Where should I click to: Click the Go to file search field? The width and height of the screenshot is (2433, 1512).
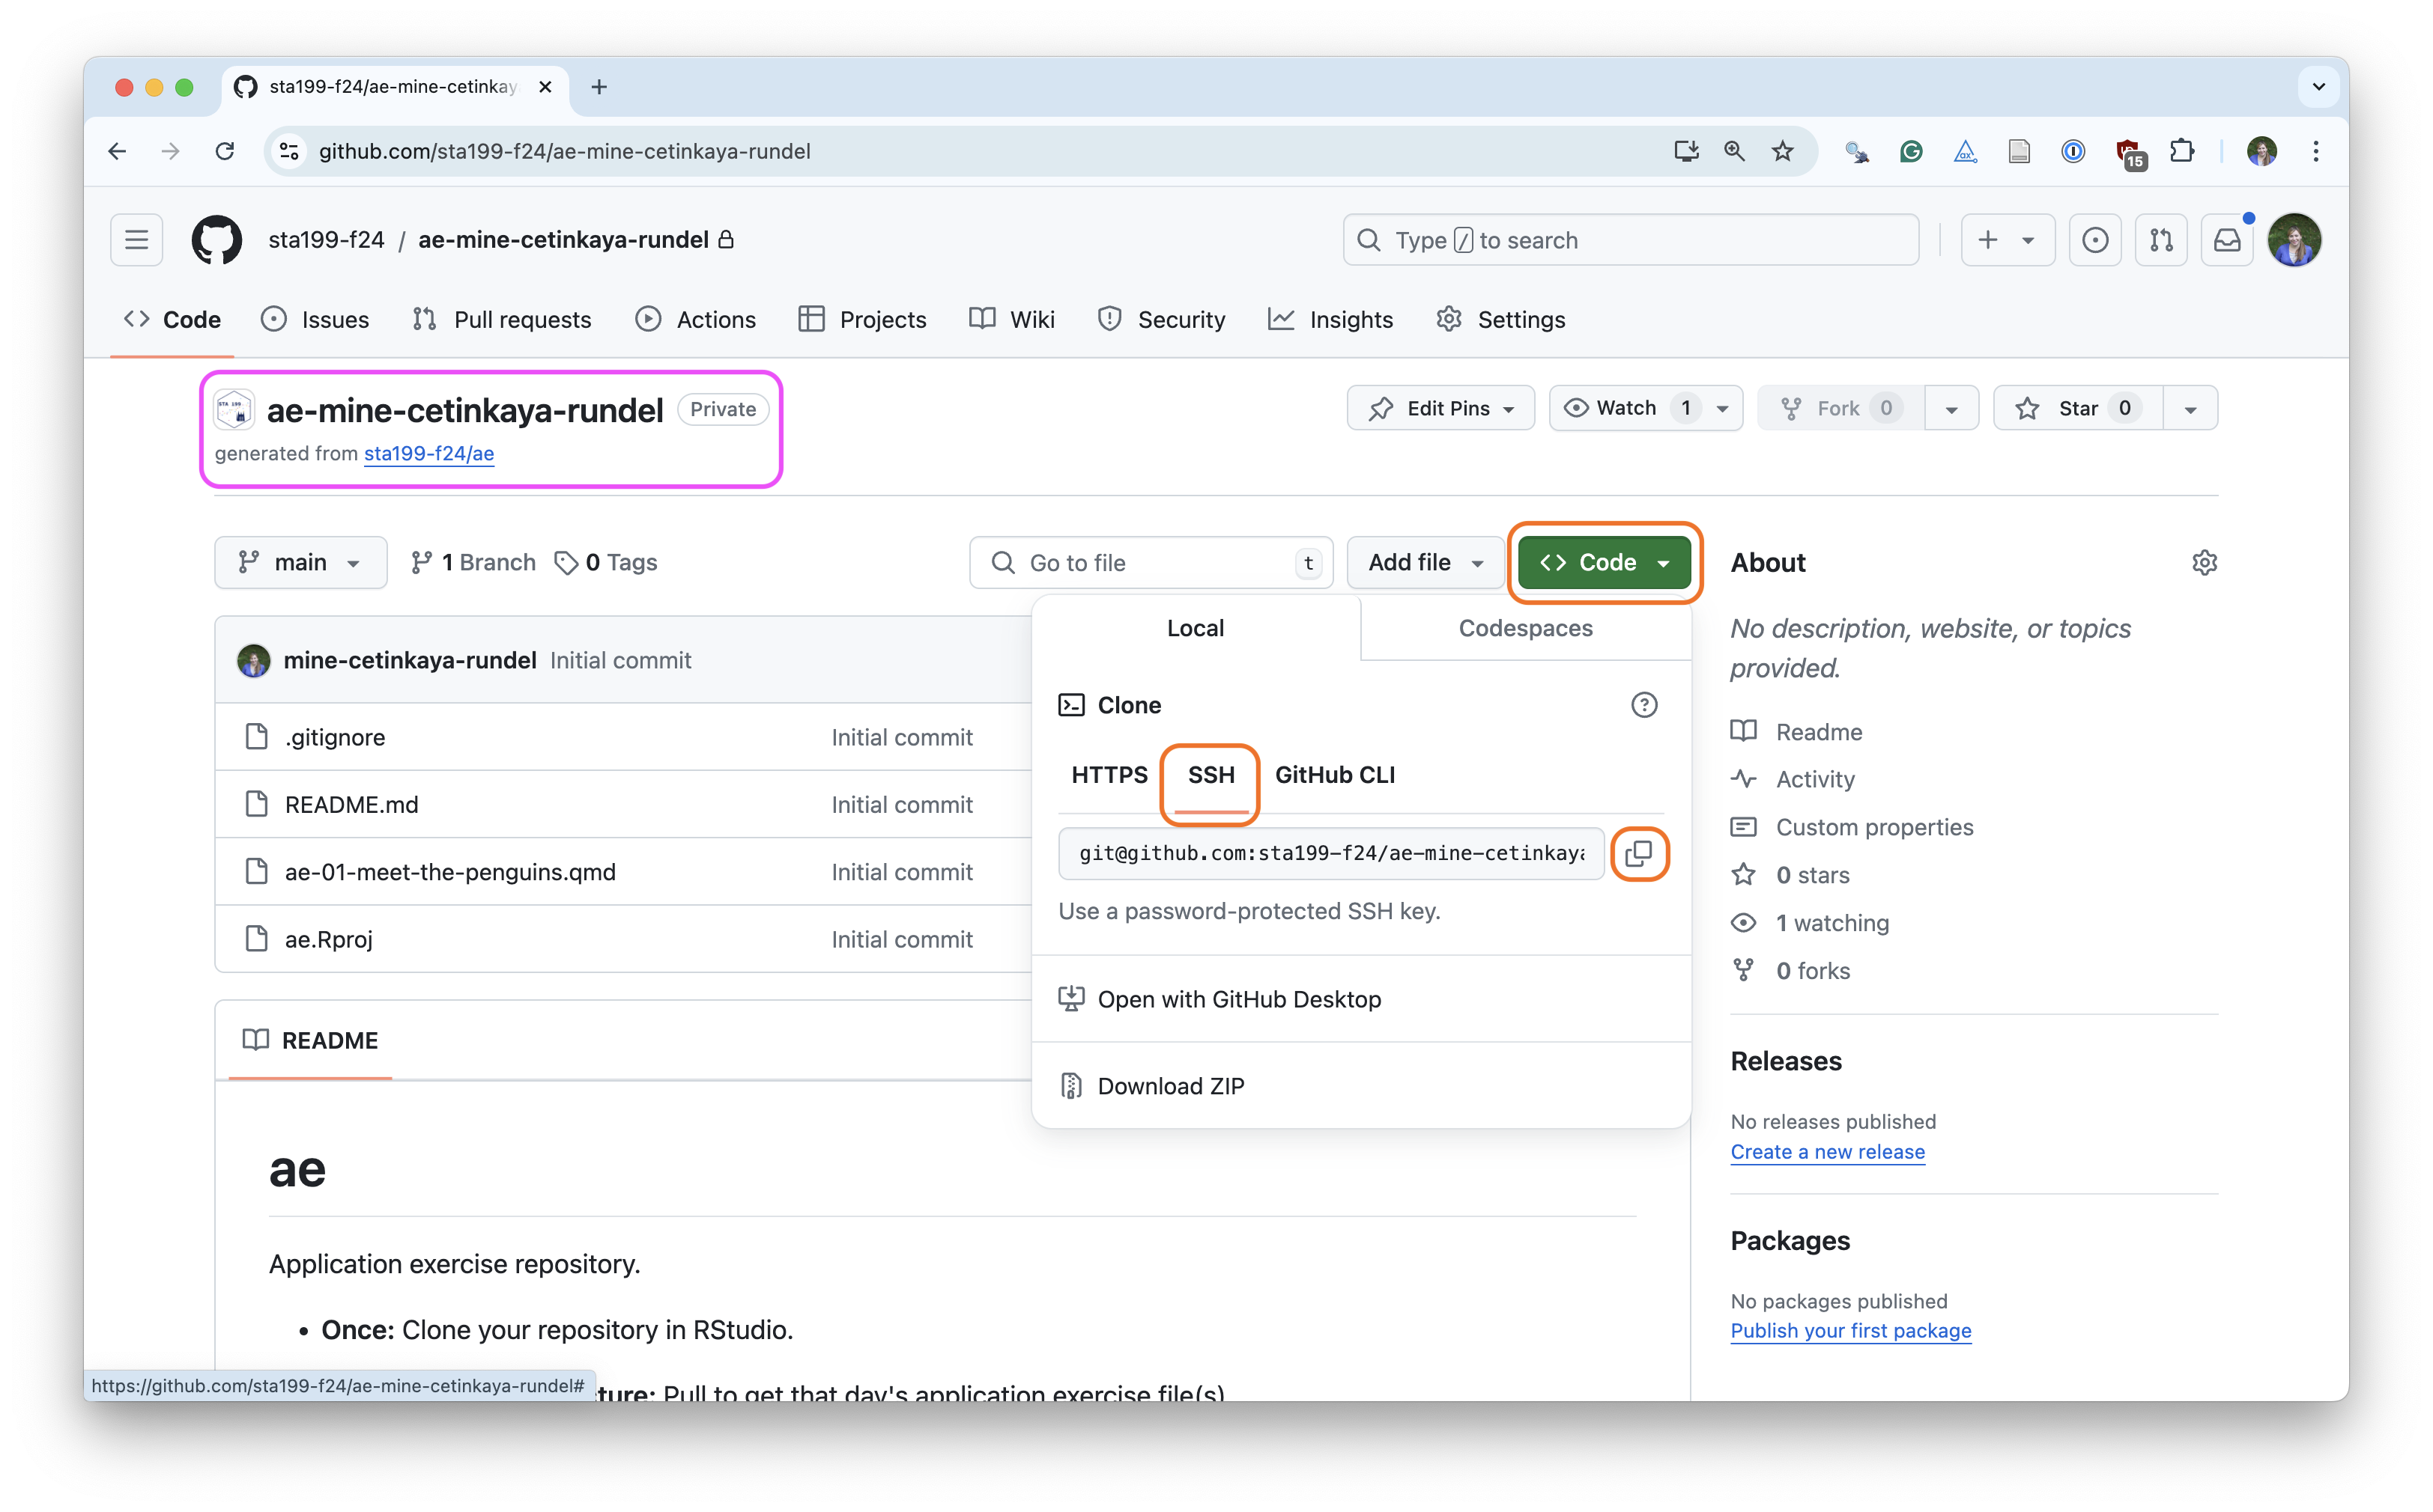click(1151, 563)
